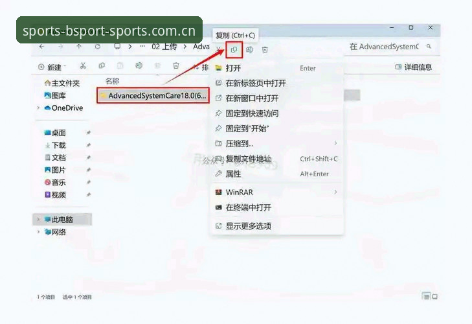Click the 名称 column header
Viewport: 472px width, 324px height.
click(x=112, y=81)
